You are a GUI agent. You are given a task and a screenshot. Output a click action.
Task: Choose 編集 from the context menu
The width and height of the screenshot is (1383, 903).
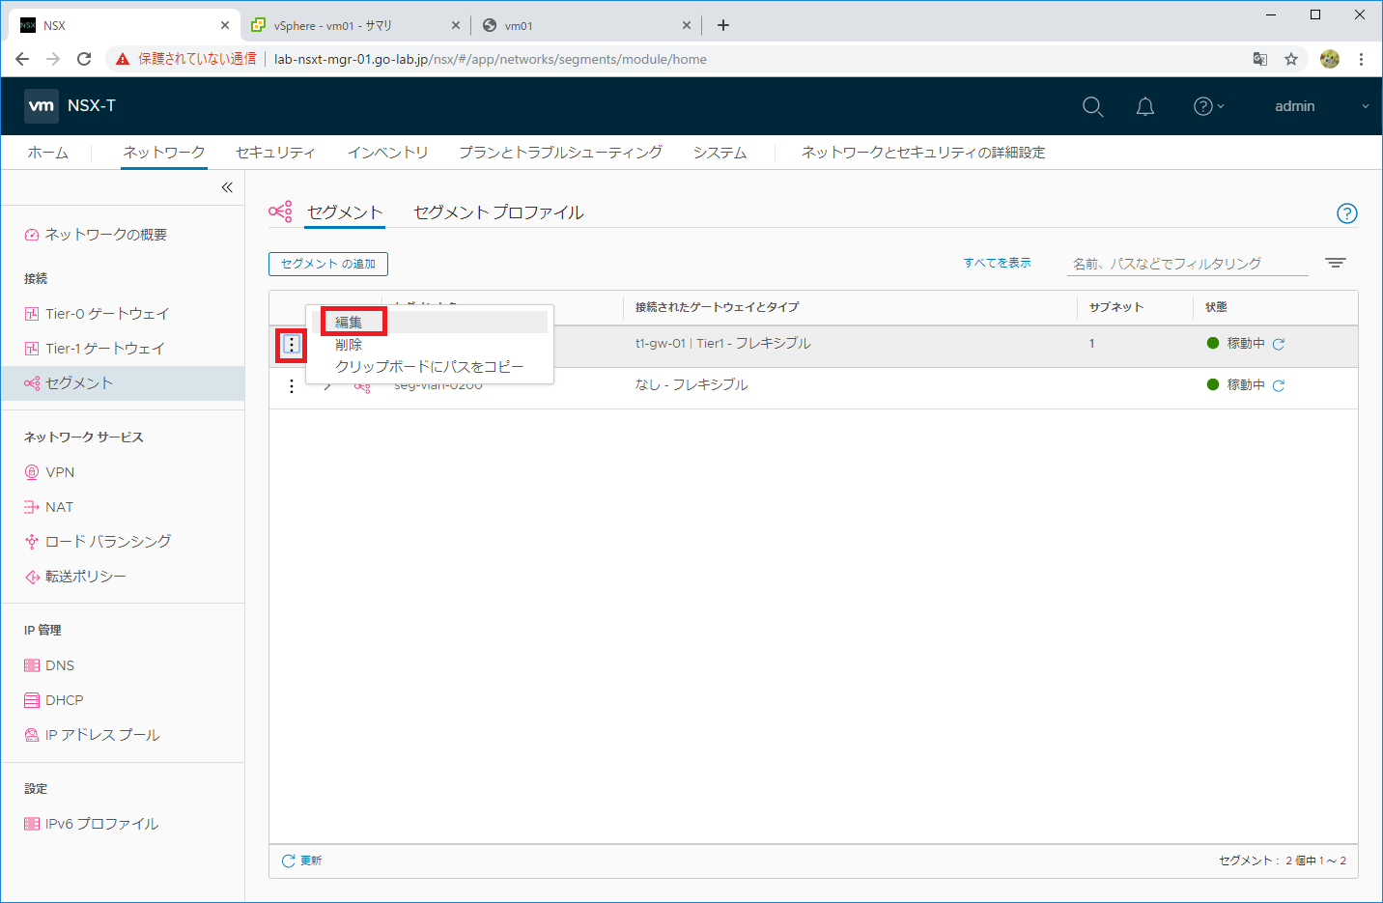(349, 323)
